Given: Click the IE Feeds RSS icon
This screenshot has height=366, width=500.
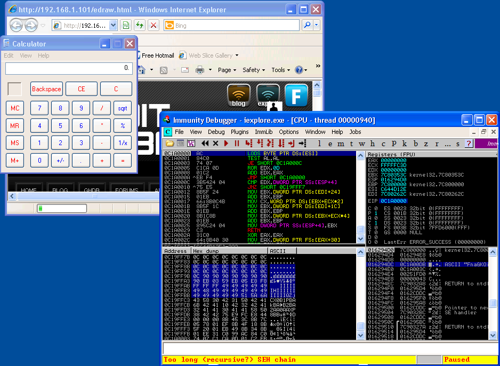Looking at the screenshot, I should (x=164, y=70).
